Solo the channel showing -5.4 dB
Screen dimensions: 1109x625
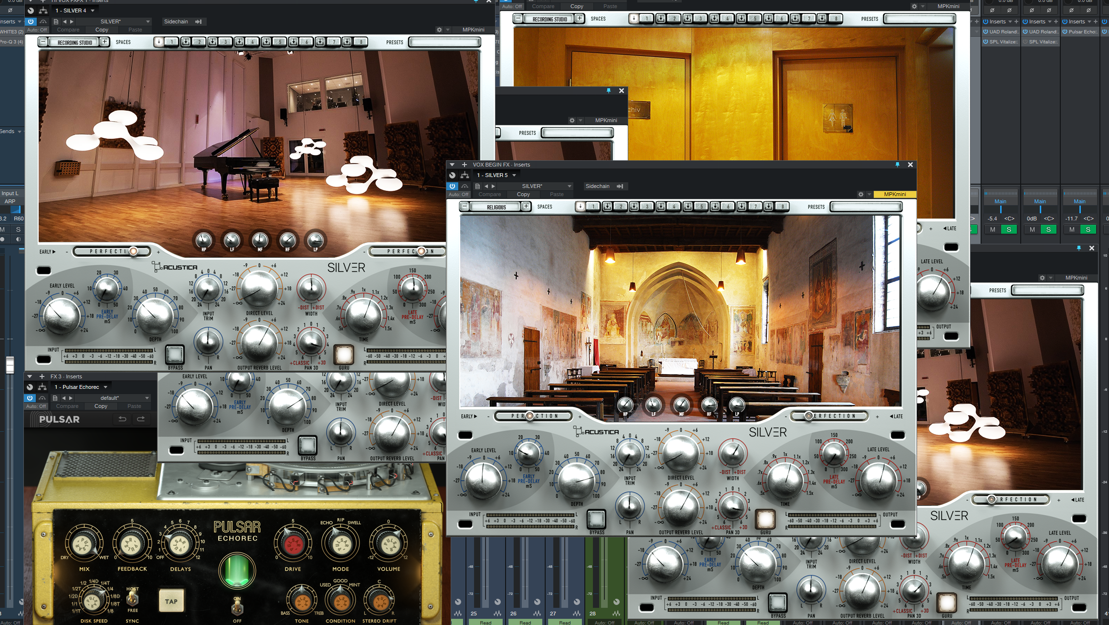coord(1008,229)
